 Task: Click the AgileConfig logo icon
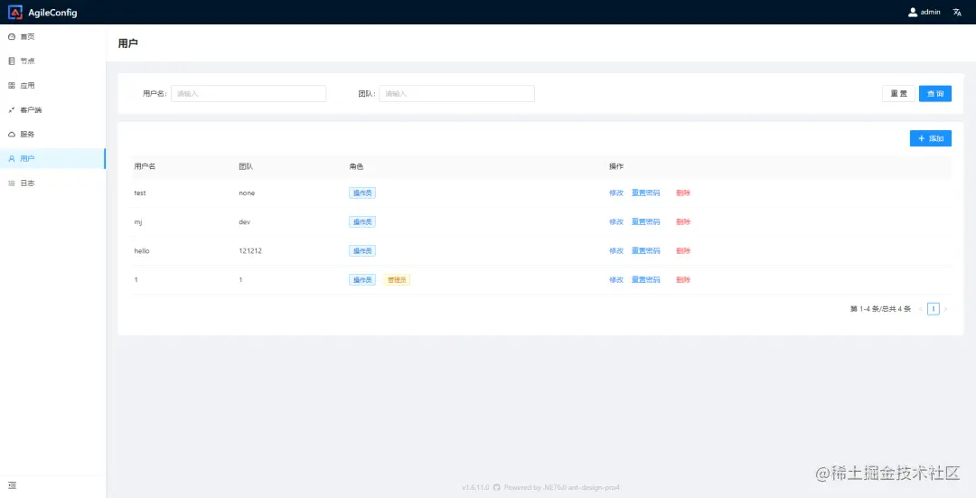click(15, 12)
